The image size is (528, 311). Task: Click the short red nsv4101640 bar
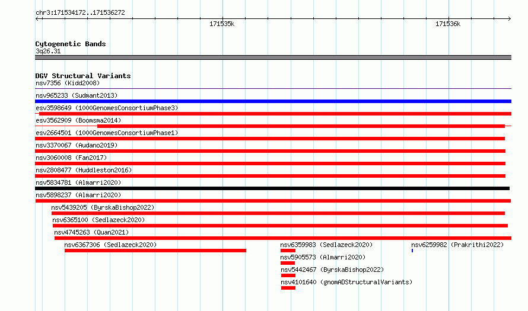[288, 288]
